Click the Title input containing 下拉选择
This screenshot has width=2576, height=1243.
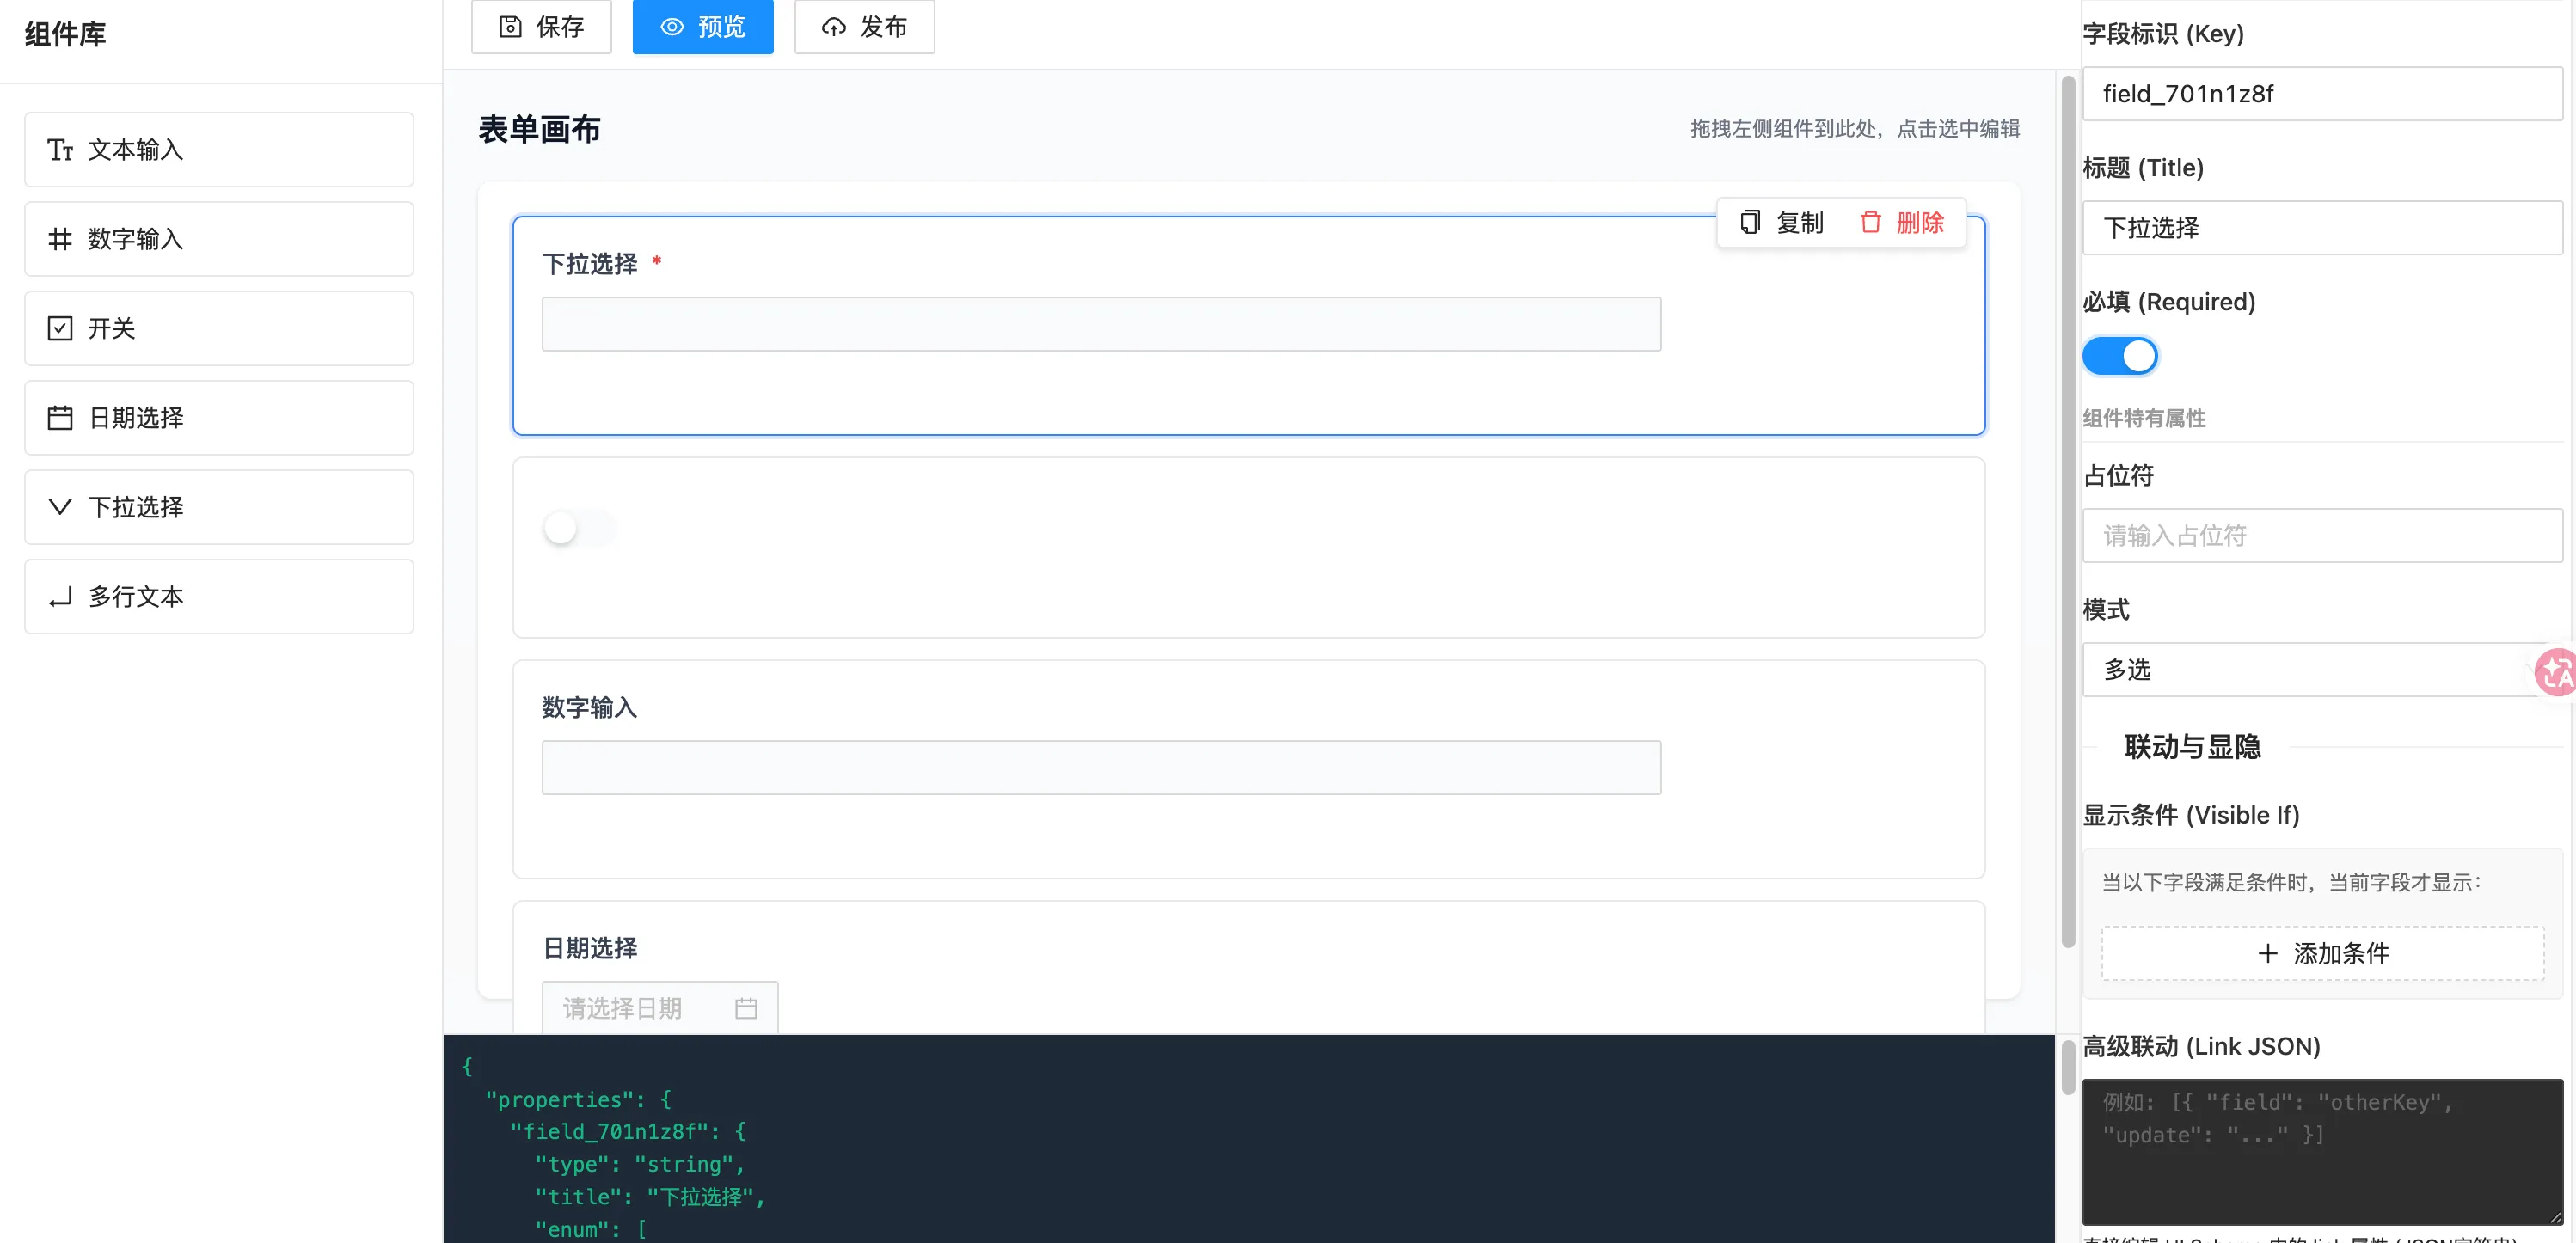tap(2322, 228)
